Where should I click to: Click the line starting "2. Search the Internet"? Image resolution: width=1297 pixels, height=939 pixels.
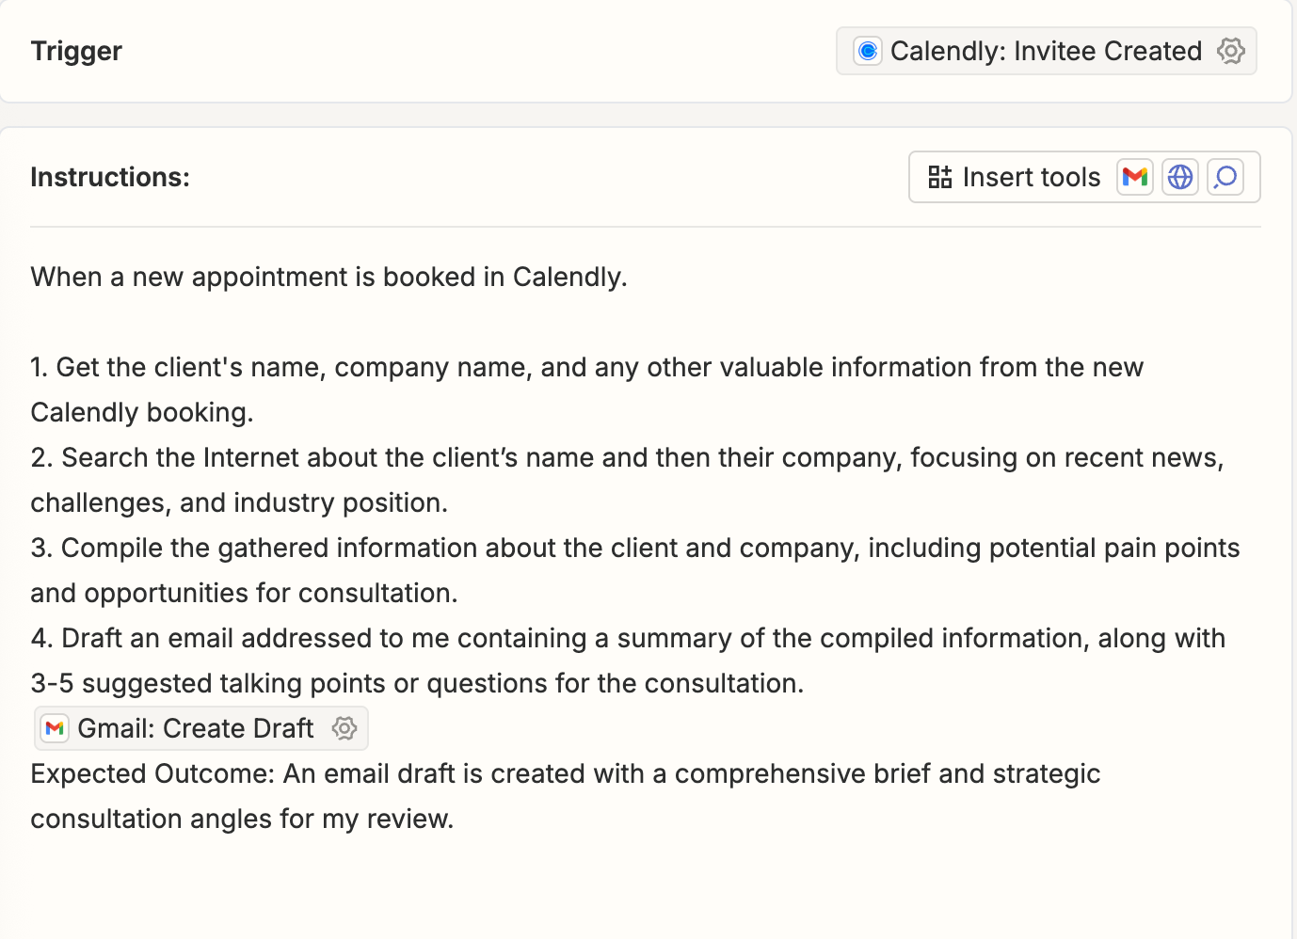[627, 457]
